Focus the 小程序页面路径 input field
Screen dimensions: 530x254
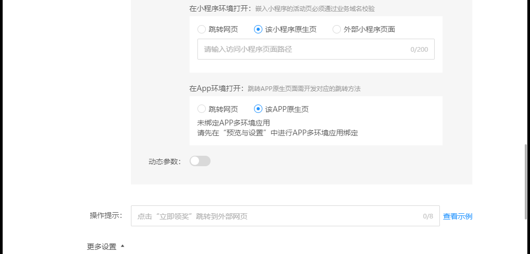coord(316,49)
